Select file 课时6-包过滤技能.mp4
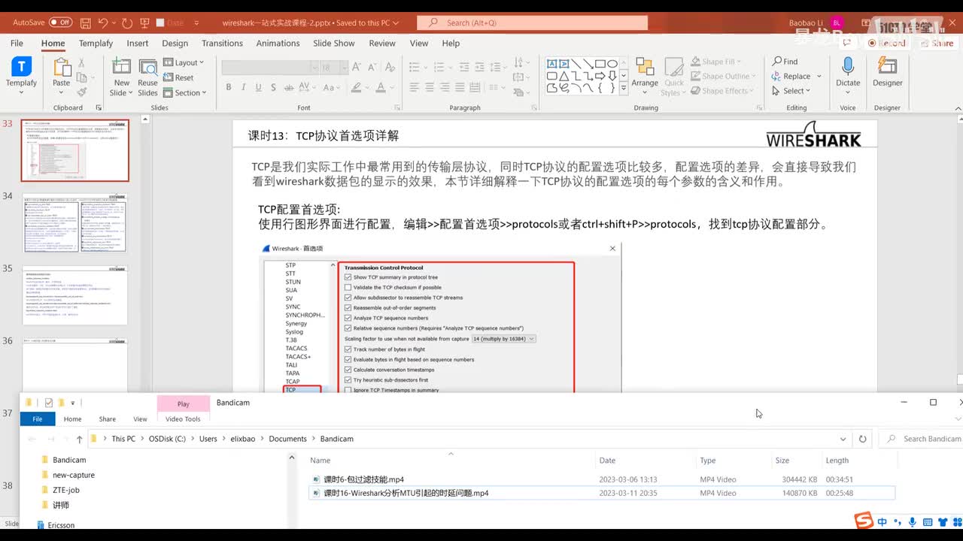 pos(602,479)
